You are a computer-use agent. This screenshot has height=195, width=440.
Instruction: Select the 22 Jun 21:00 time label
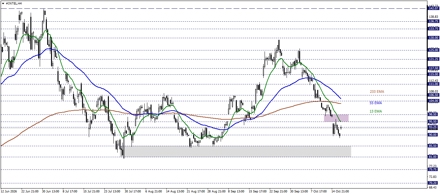point(30,191)
